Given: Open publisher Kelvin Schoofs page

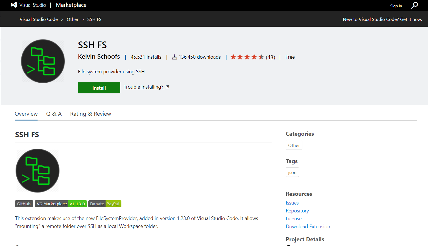Looking at the screenshot, I should click(99, 56).
